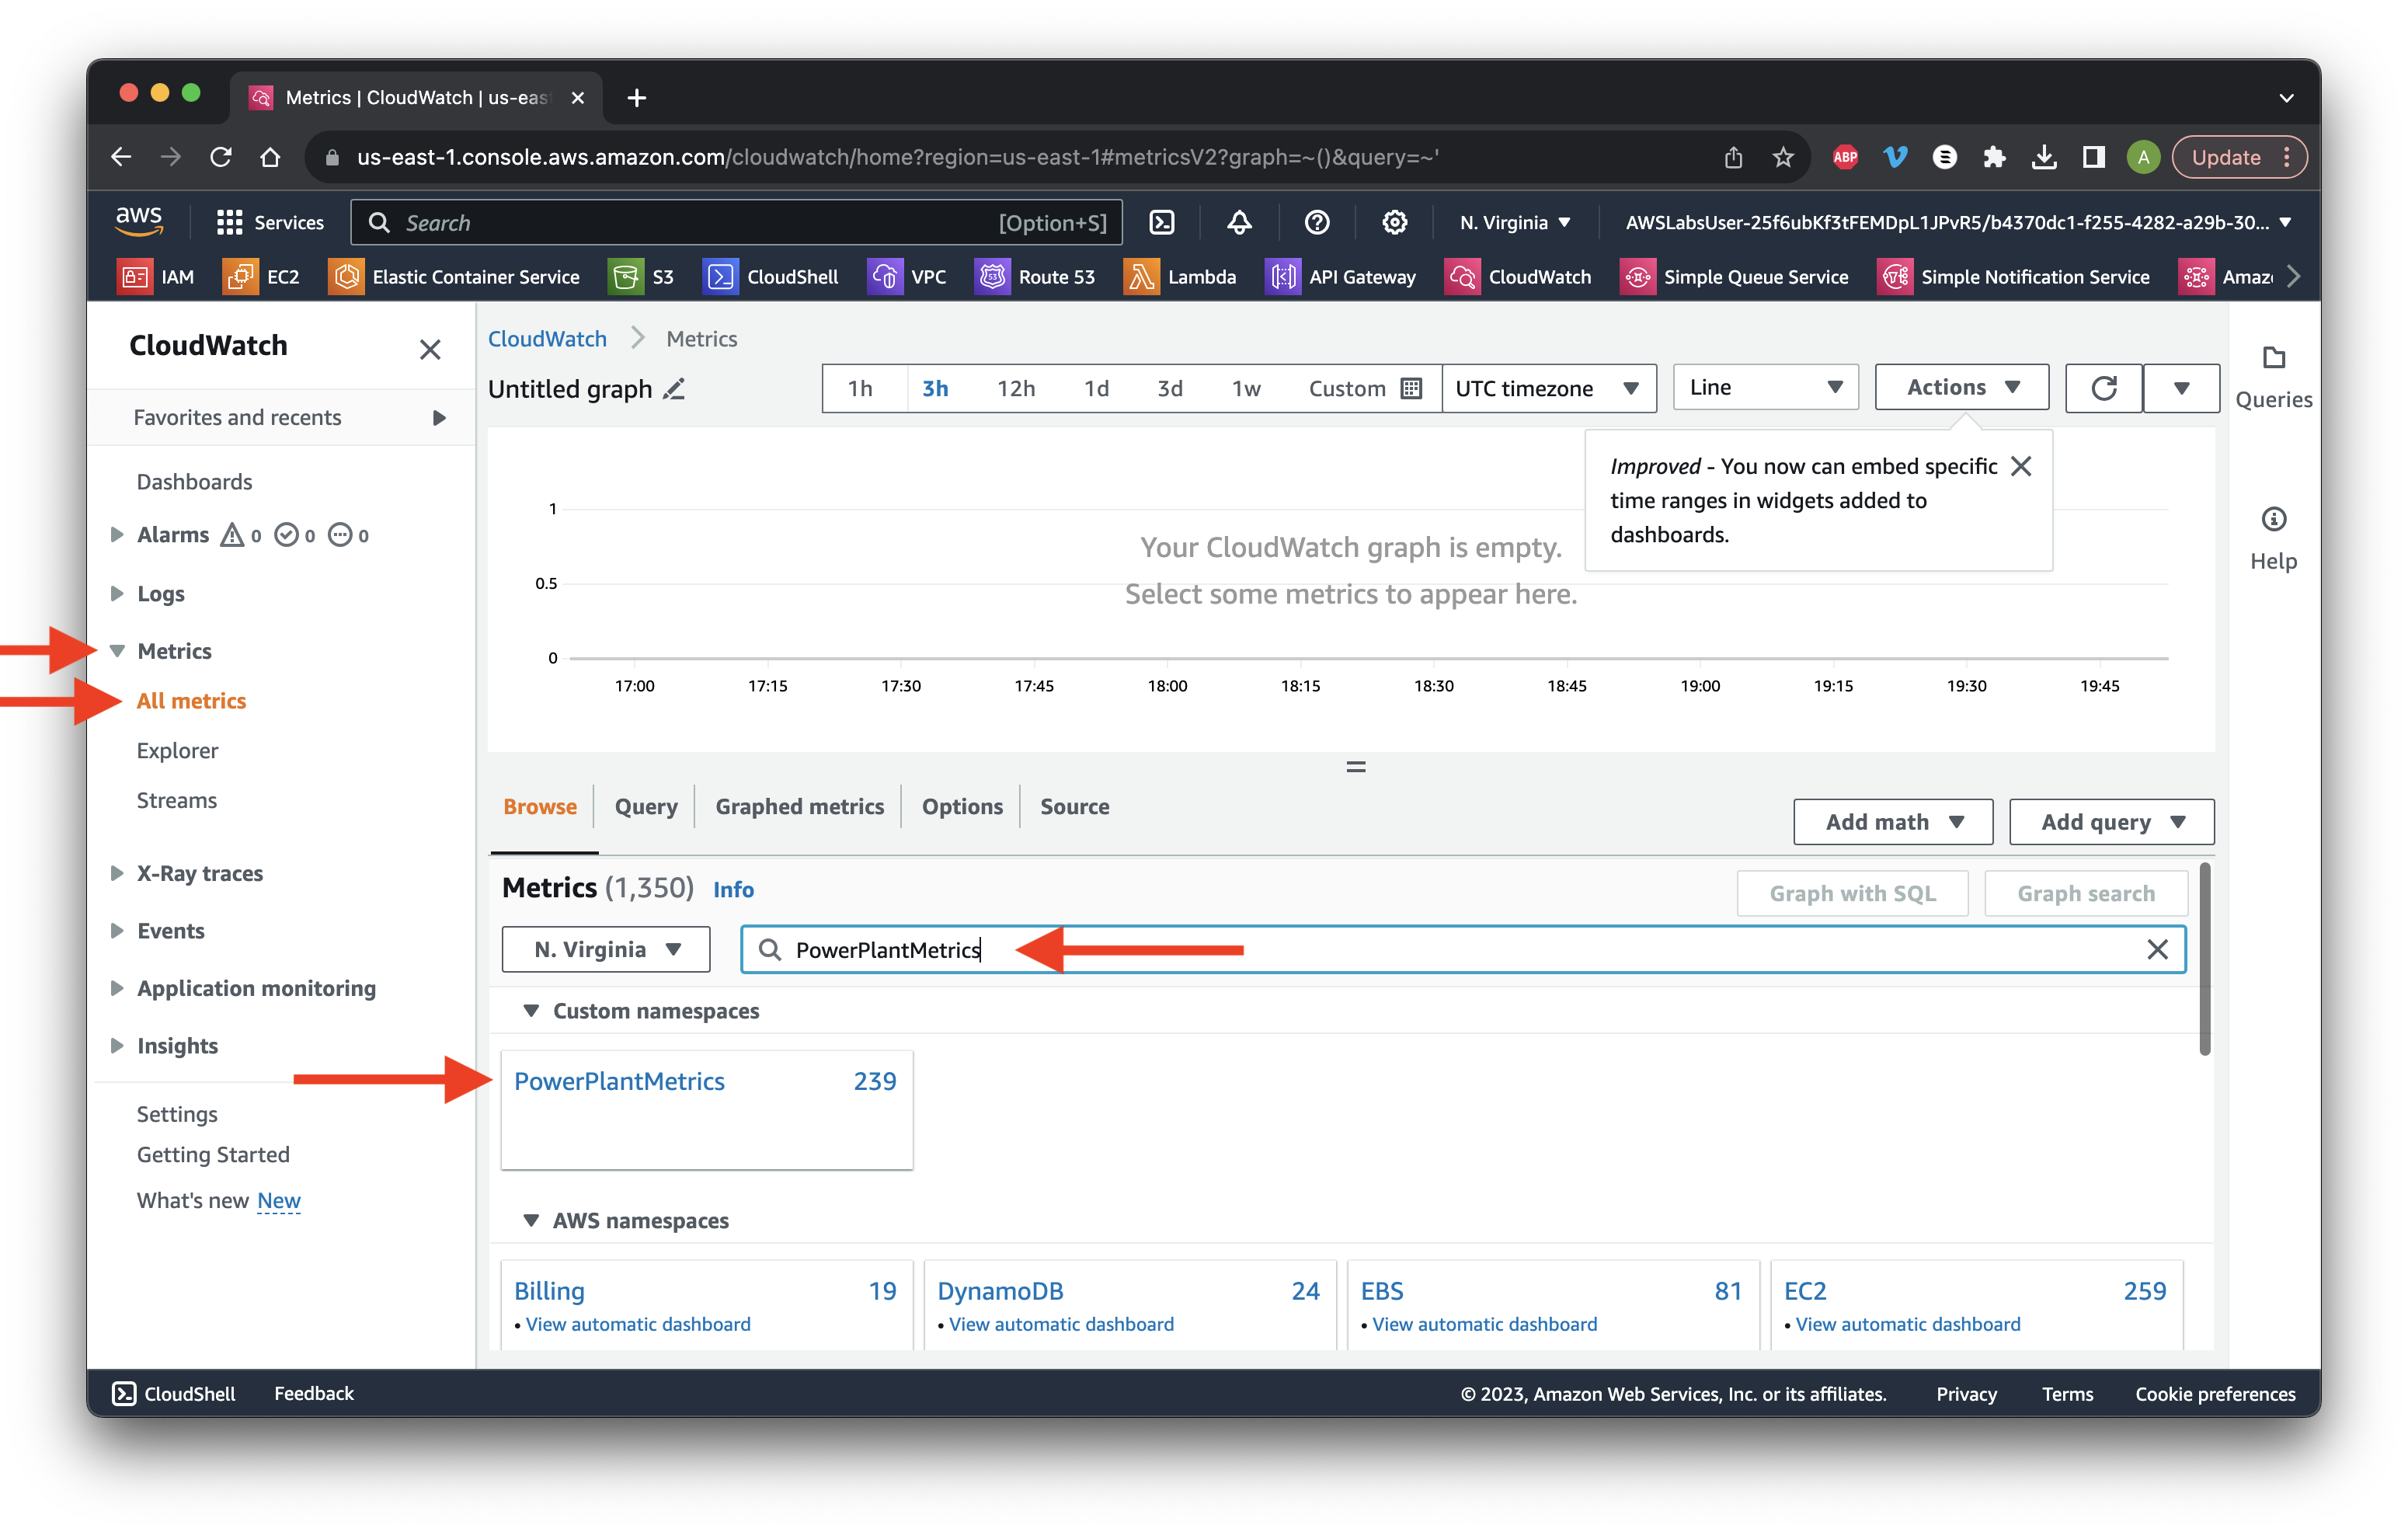Screen dimensions: 2408x1532
Task: Open the Lambda favorite shortcut
Action: pos(1181,276)
